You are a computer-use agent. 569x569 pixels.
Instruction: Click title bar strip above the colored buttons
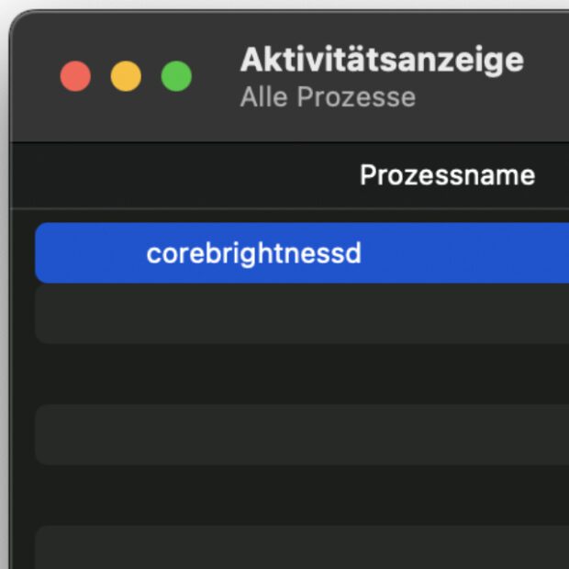point(126,32)
